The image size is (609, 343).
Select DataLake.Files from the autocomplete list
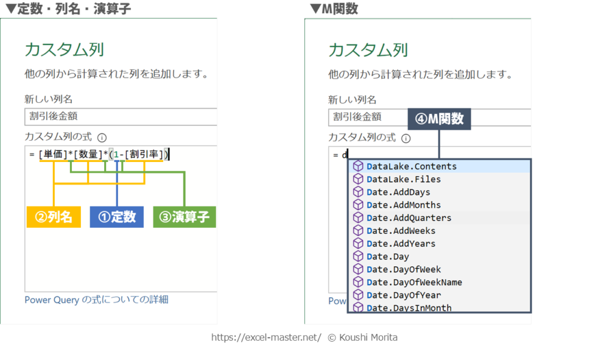click(x=403, y=179)
